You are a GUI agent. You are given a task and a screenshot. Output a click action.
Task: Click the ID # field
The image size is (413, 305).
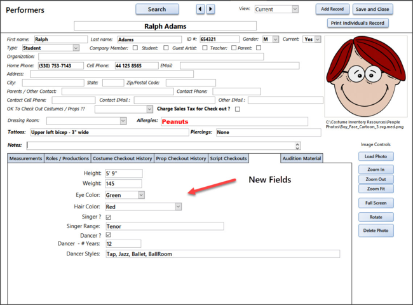tap(219, 39)
